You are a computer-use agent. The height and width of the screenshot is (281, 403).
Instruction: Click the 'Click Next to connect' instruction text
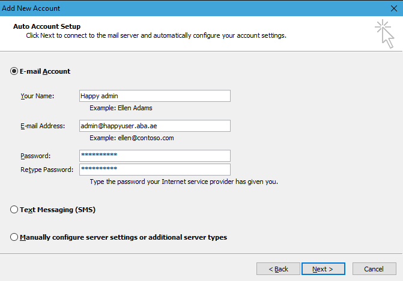click(x=156, y=35)
